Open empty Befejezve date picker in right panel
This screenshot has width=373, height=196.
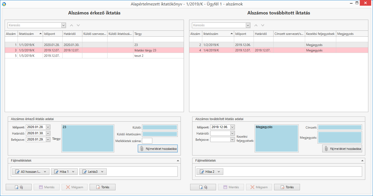232,139
